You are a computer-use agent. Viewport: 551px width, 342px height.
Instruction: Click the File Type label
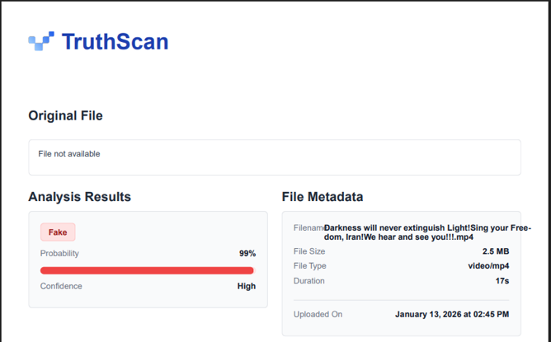(x=310, y=265)
